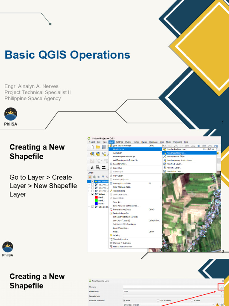This screenshot has width=229, height=306.
Task: Collapse the Virtual layer tree node
Action: point(89,194)
